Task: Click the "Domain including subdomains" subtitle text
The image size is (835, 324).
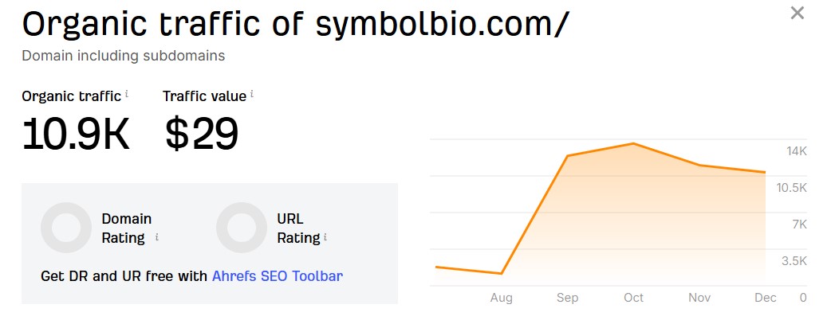Action: [x=123, y=56]
